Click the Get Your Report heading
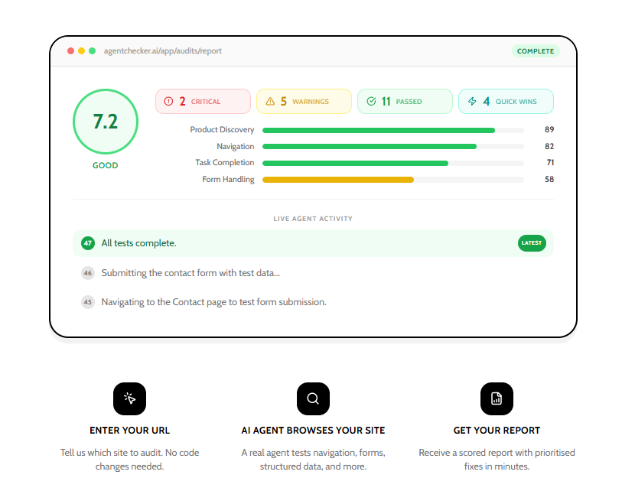 [x=497, y=431]
